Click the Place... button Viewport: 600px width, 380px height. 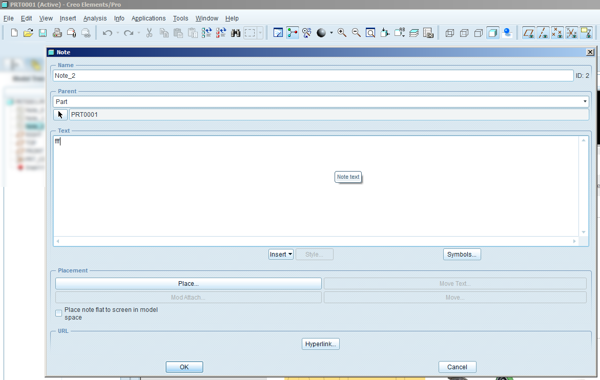click(188, 284)
